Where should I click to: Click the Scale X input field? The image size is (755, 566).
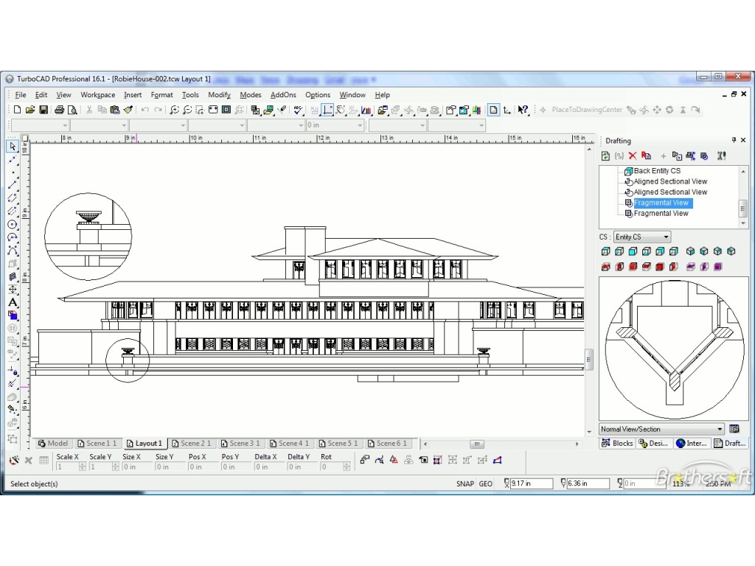(x=67, y=467)
